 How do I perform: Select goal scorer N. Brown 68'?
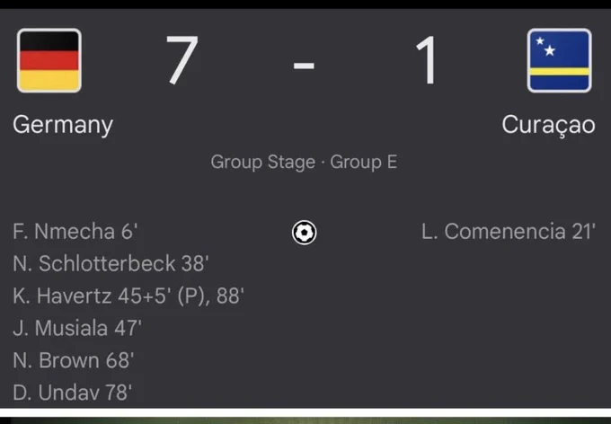pyautogui.click(x=74, y=360)
